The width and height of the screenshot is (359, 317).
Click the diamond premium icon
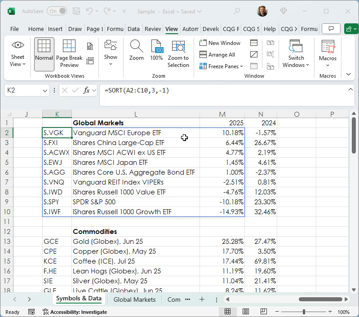284,11
